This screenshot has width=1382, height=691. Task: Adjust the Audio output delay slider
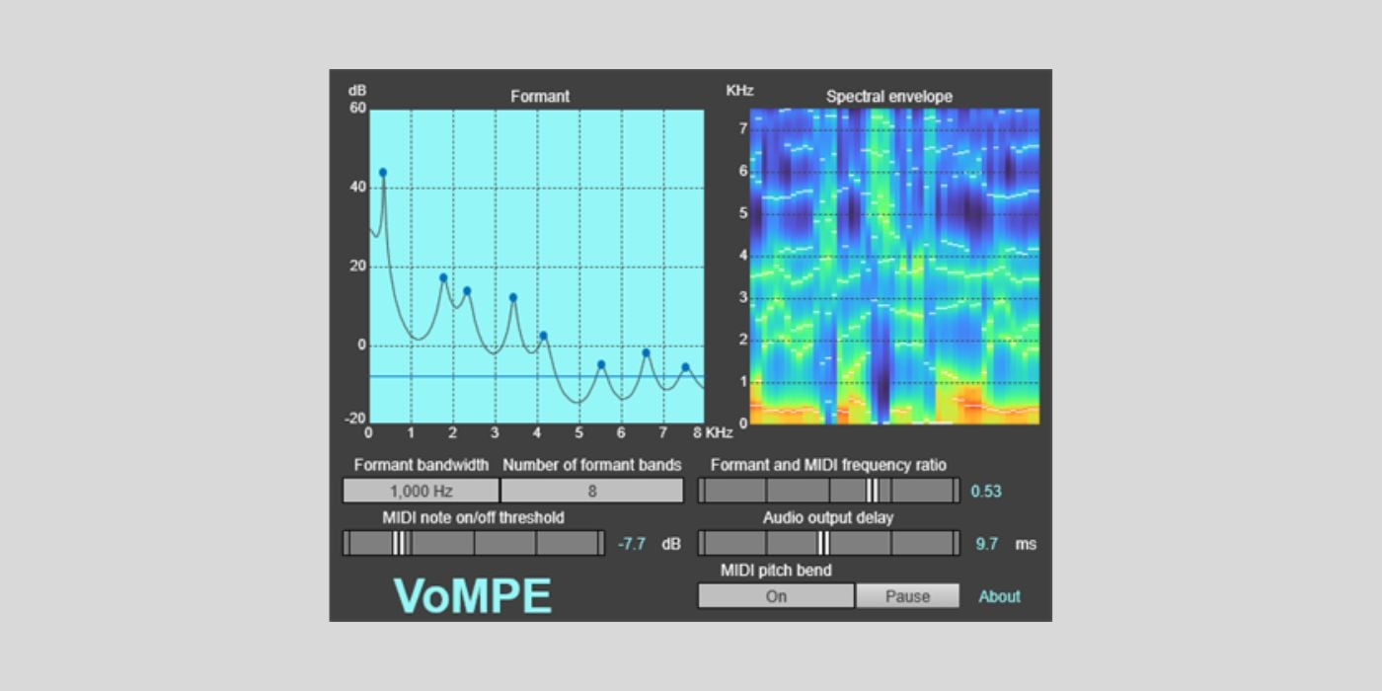click(827, 543)
